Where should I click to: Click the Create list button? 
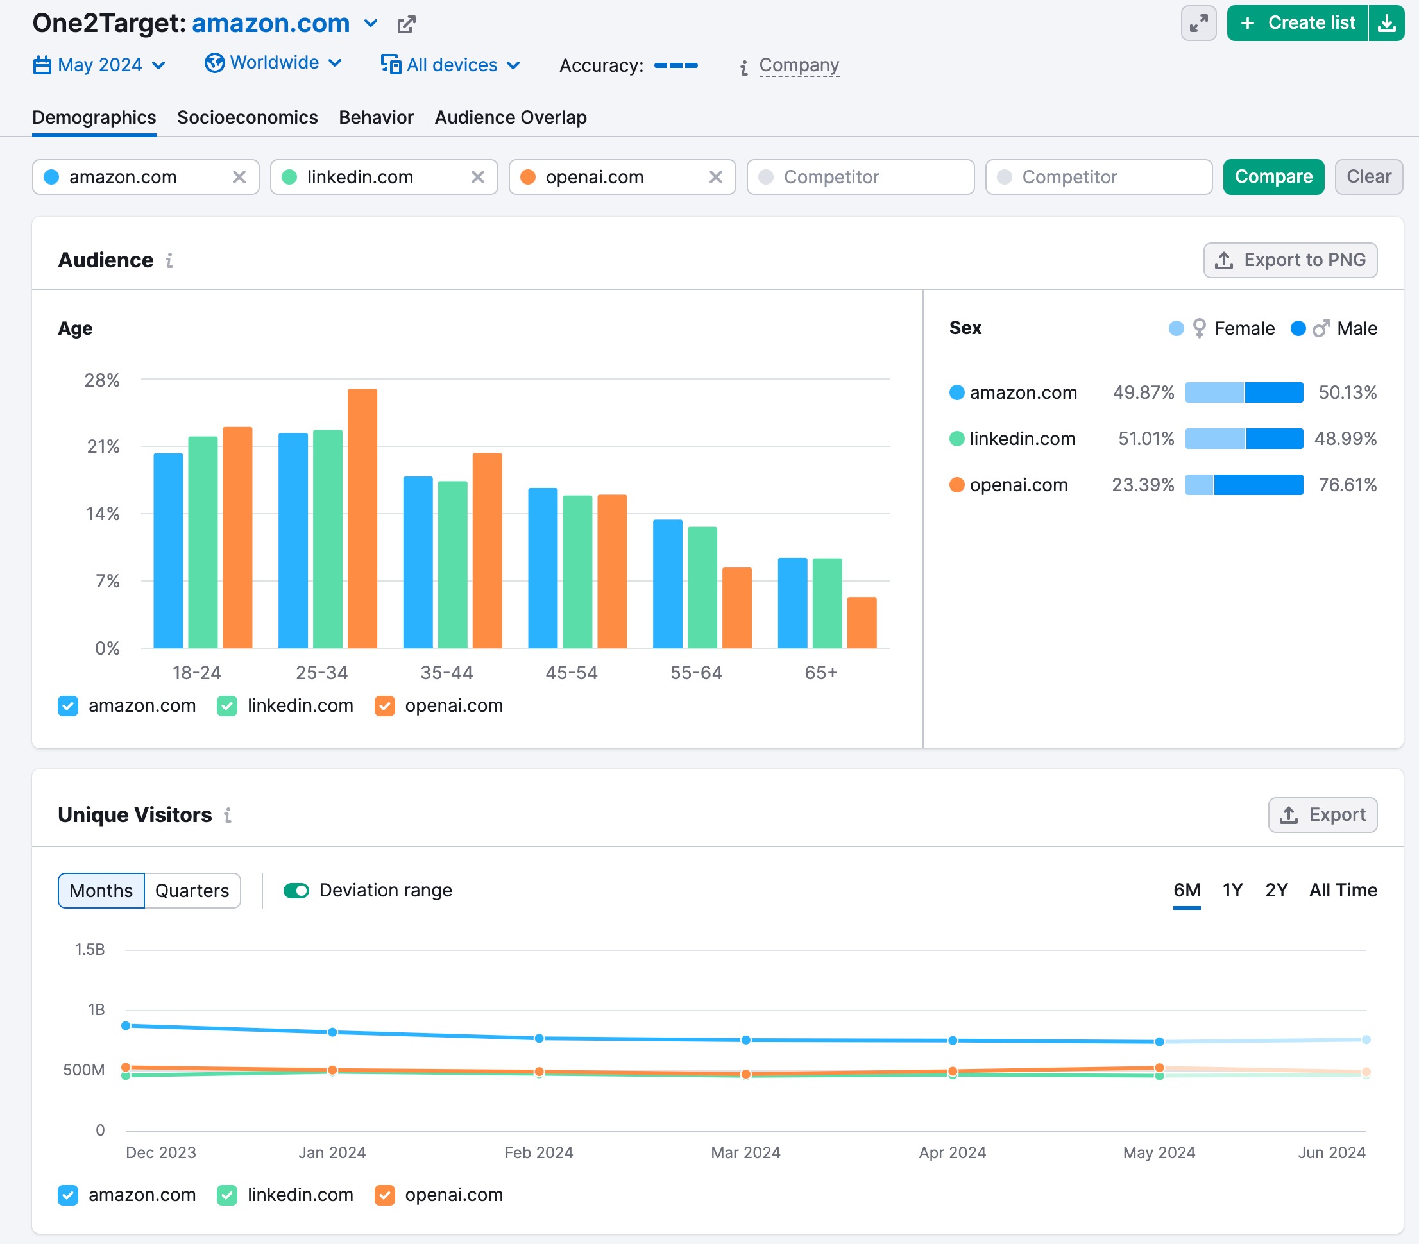(x=1298, y=24)
